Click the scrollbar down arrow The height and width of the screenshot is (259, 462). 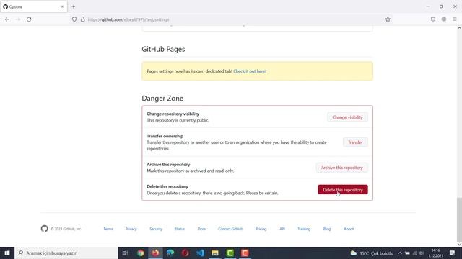459,245
